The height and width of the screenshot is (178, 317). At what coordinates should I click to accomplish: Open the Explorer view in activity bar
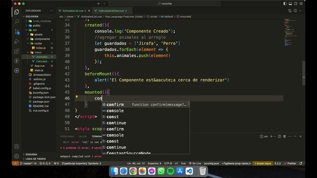[x=16, y=12]
